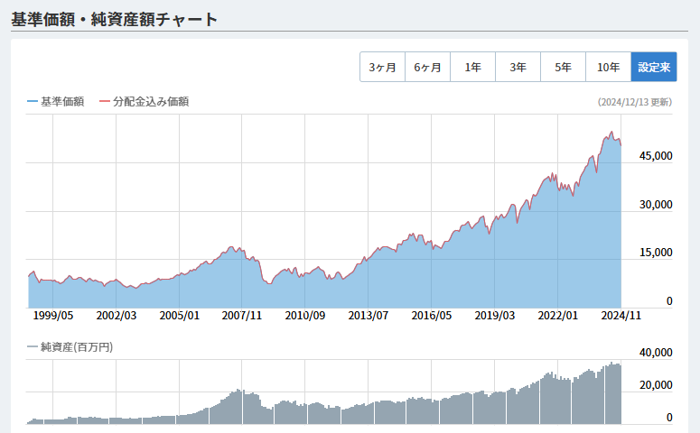This screenshot has width=700, height=433.
Task: Click the 2024/11 x-axis label
Action: 621,316
